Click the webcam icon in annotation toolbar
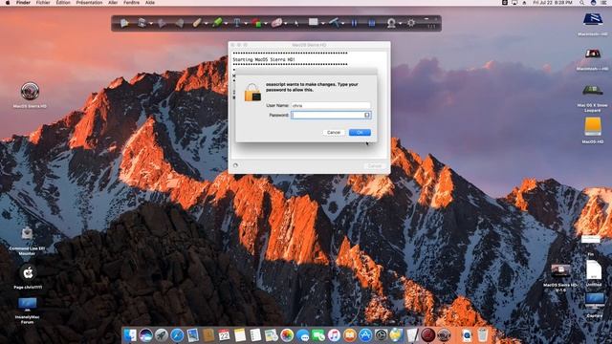The image size is (612, 344). 391,23
